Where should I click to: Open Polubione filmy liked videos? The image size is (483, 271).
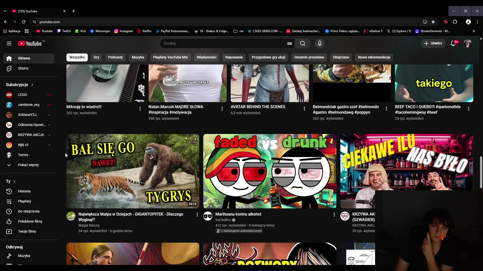pyautogui.click(x=29, y=221)
